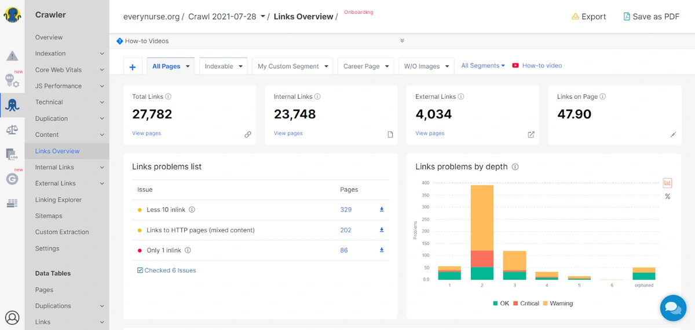Open the Crawl 2021-07-28 date dropdown

click(x=262, y=17)
